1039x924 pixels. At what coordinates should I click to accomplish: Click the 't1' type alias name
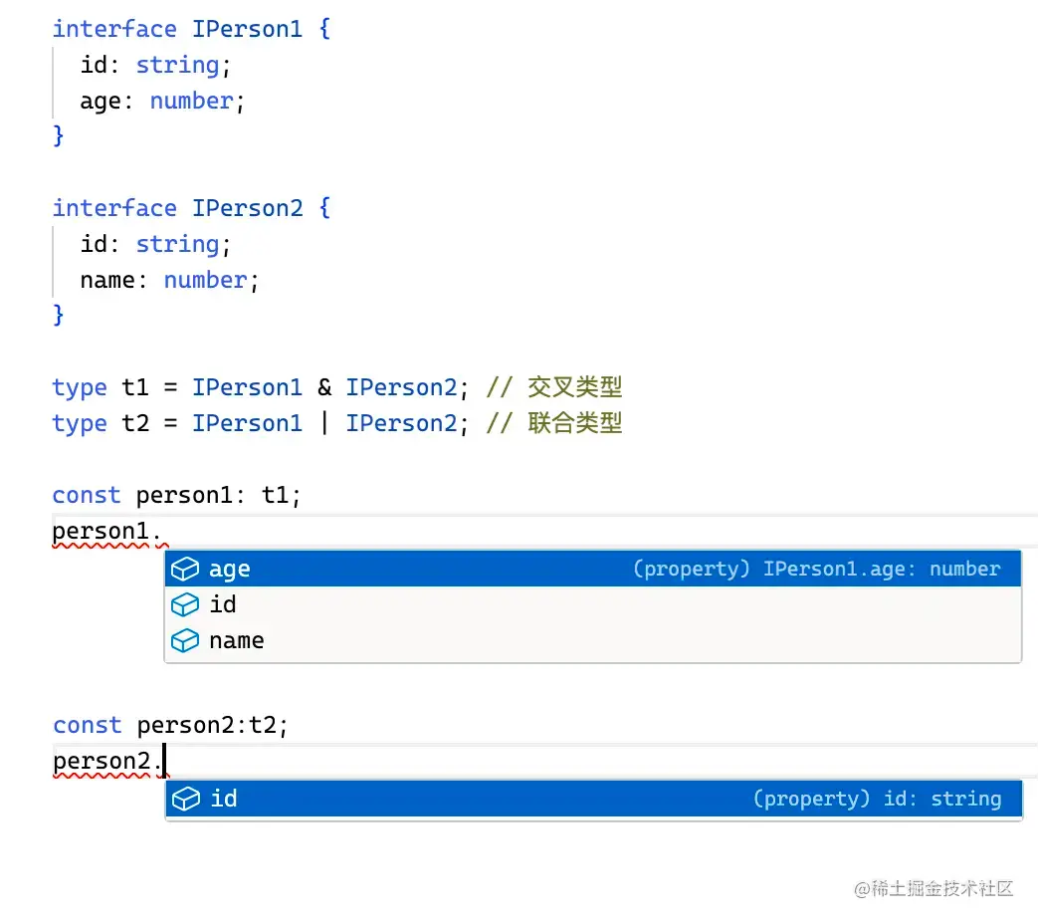[x=135, y=387]
